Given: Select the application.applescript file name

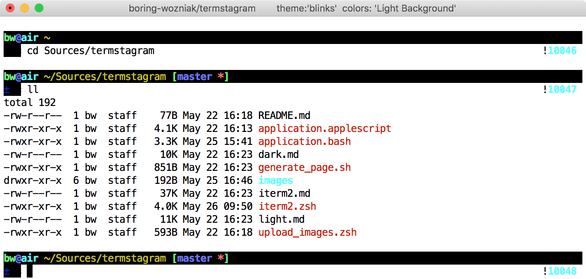Looking at the screenshot, I should pyautogui.click(x=324, y=128).
